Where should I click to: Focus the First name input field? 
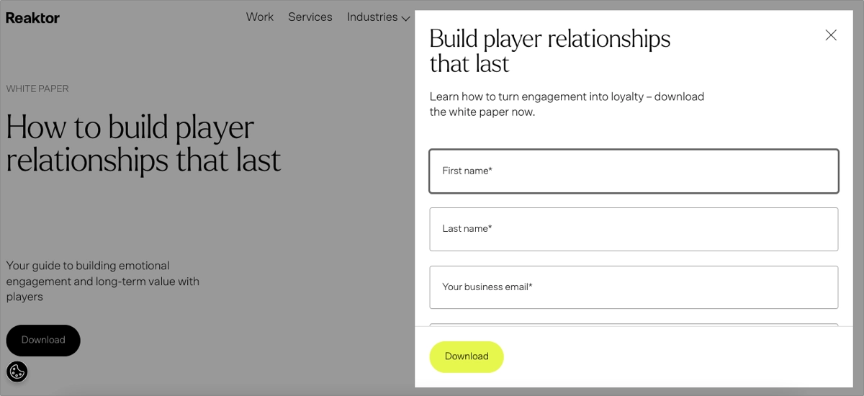[634, 171]
